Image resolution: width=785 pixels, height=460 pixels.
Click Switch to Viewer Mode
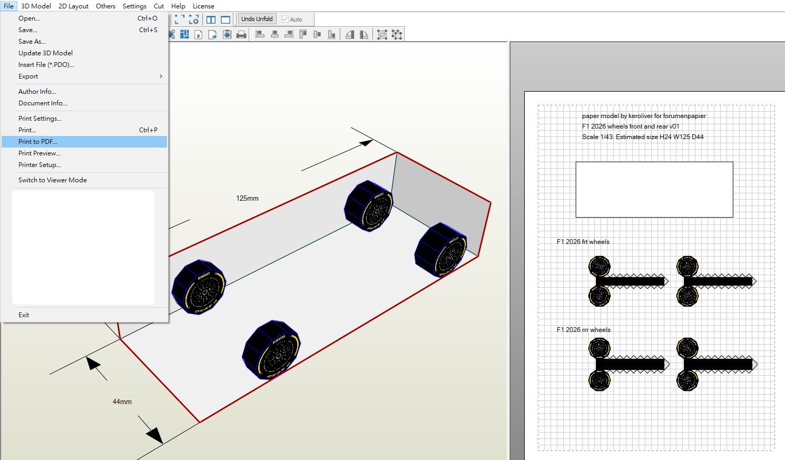point(53,180)
